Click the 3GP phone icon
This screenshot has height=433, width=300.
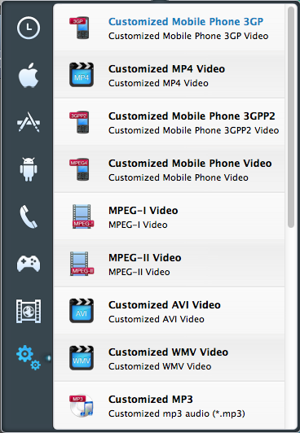click(80, 28)
